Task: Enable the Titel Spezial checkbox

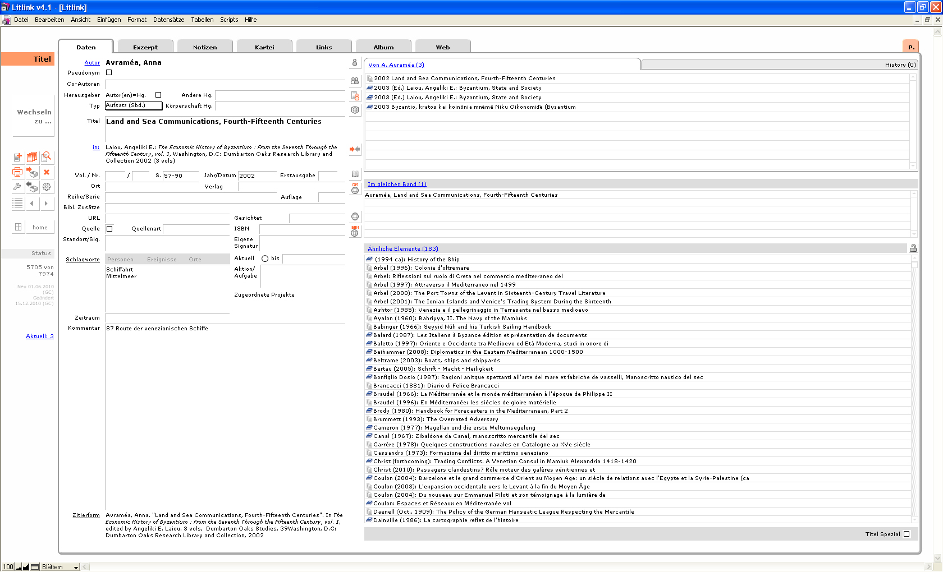Action: point(907,534)
